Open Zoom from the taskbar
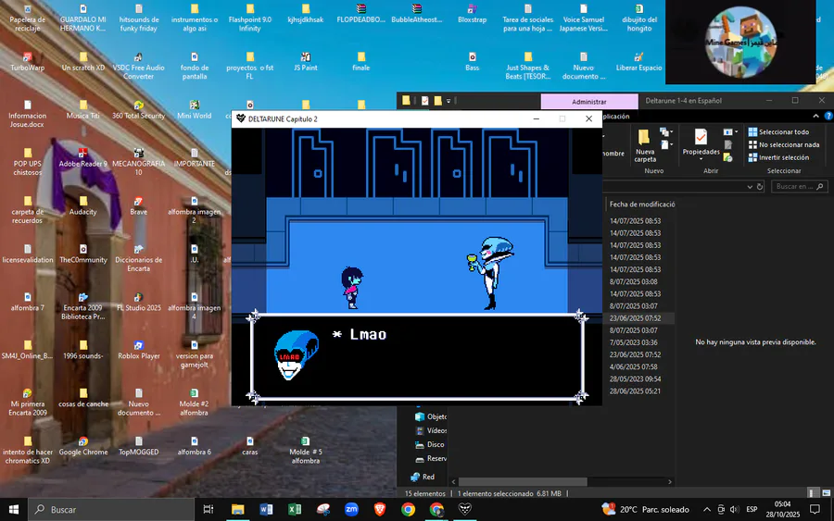The width and height of the screenshot is (834, 521). point(351,509)
